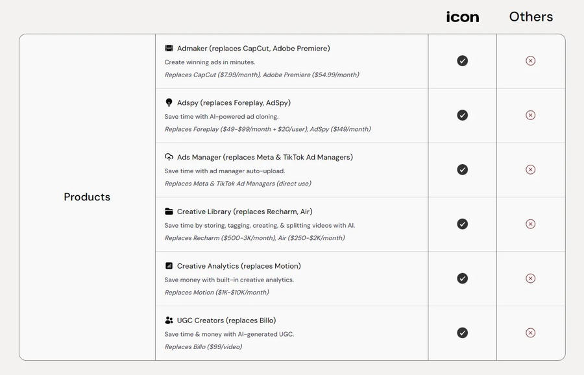Click the Others X mark for Adspy
584x375 pixels.
tap(530, 115)
